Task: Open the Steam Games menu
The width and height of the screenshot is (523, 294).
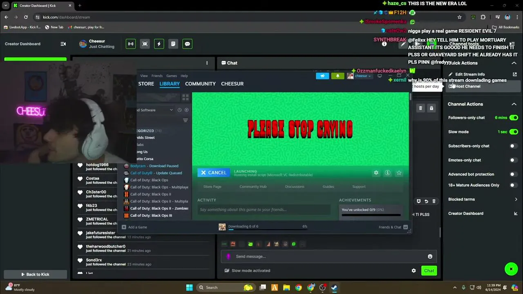Action: (172, 76)
